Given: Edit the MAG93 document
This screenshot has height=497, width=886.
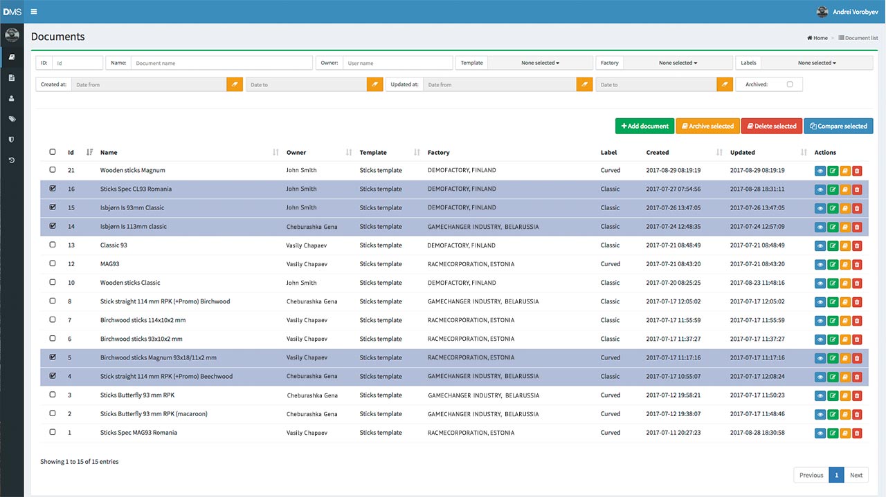Looking at the screenshot, I should point(833,265).
